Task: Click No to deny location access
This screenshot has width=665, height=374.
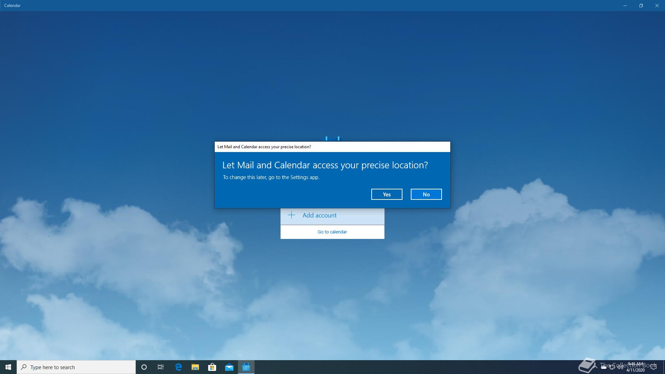Action: 426,194
